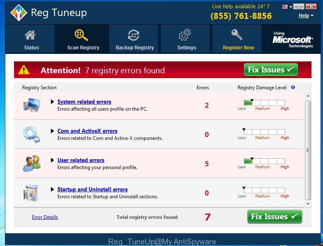This screenshot has height=246, width=323.
Task: Click the support phone number (855) 761-8856
Action: click(x=241, y=16)
